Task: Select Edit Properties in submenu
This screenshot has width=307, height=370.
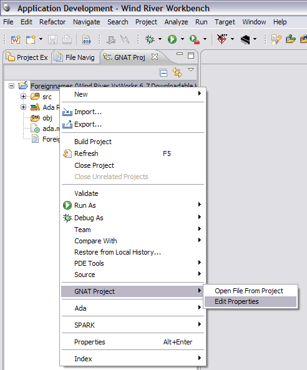Action: [x=250, y=301]
